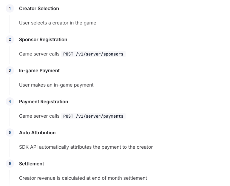This screenshot has height=186, width=230.
Task: Click the step 6 number badge
Action: click(x=10, y=164)
